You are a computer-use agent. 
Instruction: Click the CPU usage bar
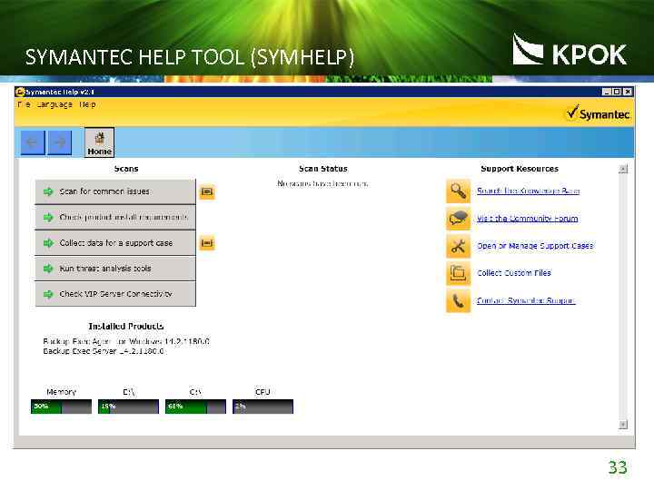click(263, 407)
